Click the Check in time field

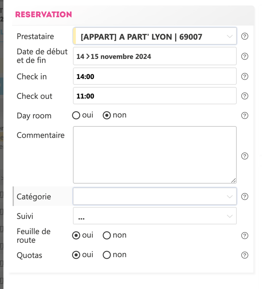(x=155, y=76)
